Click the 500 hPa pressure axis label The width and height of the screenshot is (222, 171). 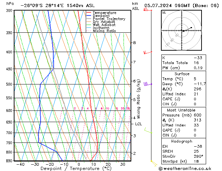[x=10, y=84]
